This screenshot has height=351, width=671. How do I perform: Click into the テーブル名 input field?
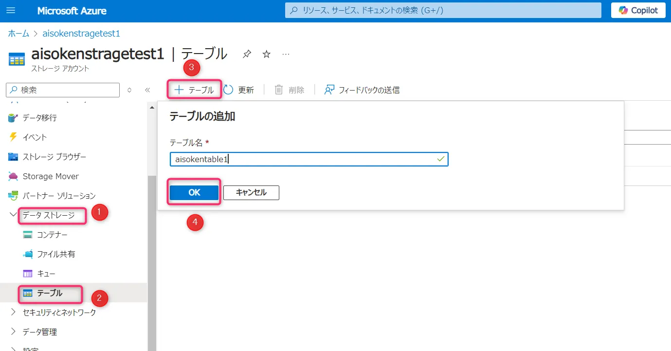click(309, 159)
